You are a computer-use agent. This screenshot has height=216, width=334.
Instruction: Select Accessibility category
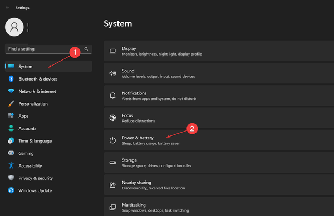[48, 165]
